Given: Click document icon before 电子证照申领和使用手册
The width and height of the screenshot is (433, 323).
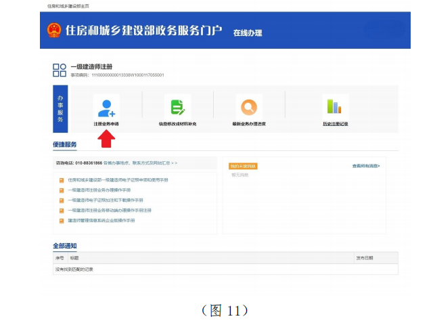Looking at the screenshot, I should 62,180.
